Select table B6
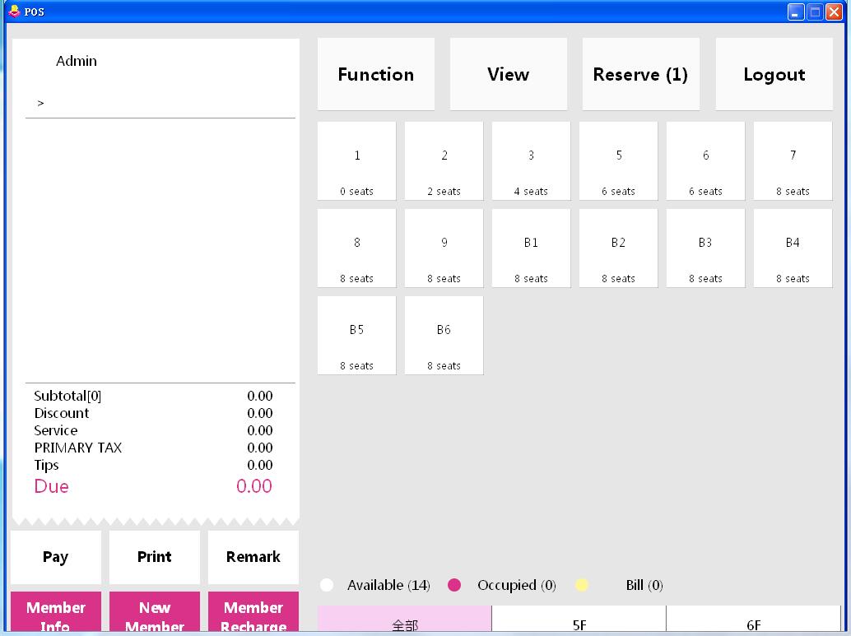Image resolution: width=851 pixels, height=636 pixels. tap(444, 336)
